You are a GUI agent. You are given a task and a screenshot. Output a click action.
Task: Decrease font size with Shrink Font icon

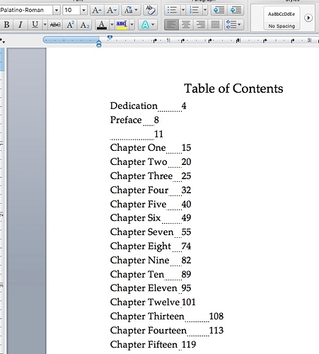coord(112,10)
